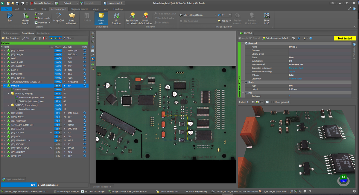Viewport: 359px width, 195px height.
Task: Open List functions in Debug tools
Action: [117, 16]
